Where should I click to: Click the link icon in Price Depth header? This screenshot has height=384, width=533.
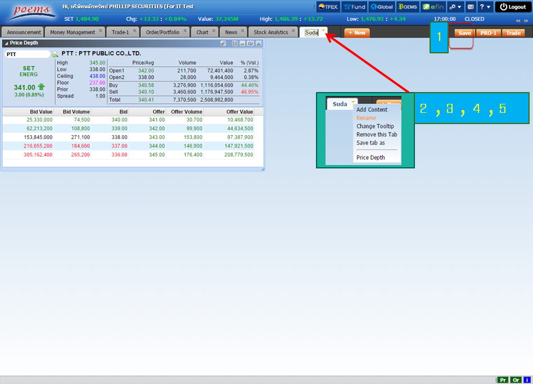(x=223, y=43)
